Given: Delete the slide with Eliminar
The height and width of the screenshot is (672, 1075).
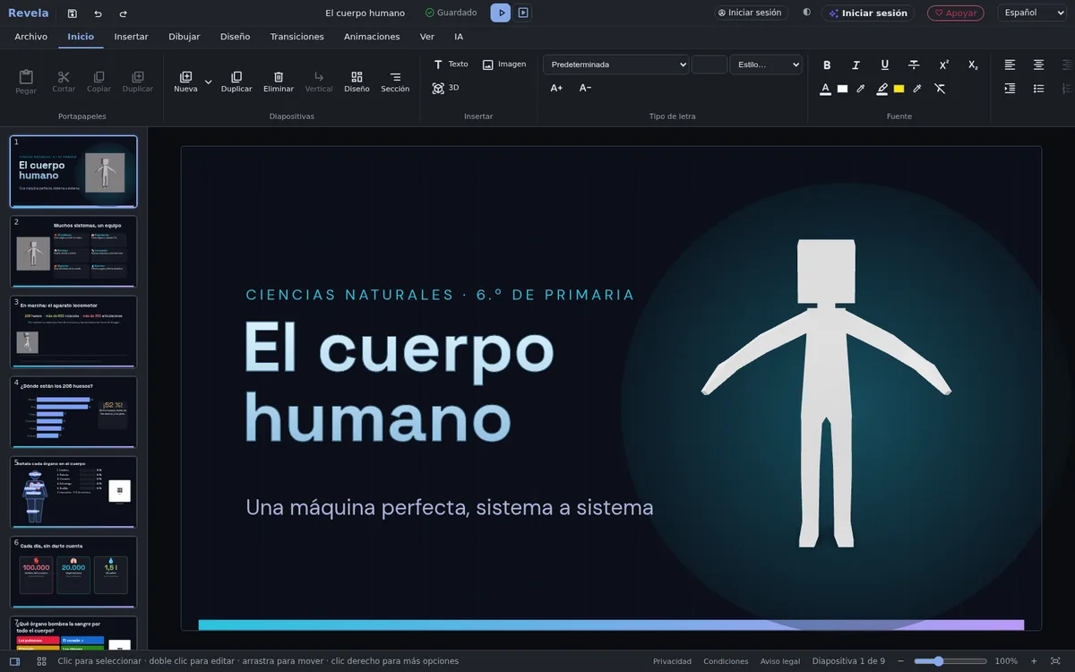Looking at the screenshot, I should click(279, 82).
